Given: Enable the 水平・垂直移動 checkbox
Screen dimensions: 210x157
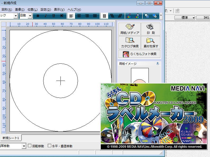Looking at the screenshot, I should pyautogui.click(x=49, y=146).
